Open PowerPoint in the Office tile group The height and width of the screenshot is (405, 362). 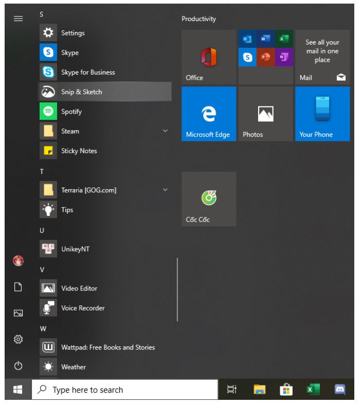(x=266, y=57)
